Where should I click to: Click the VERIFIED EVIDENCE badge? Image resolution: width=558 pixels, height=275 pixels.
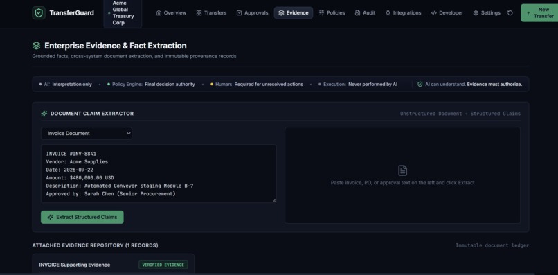click(x=163, y=265)
